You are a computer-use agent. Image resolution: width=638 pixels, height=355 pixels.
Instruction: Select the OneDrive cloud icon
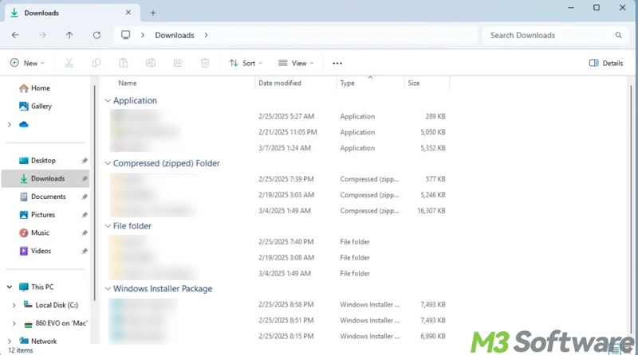click(x=24, y=124)
